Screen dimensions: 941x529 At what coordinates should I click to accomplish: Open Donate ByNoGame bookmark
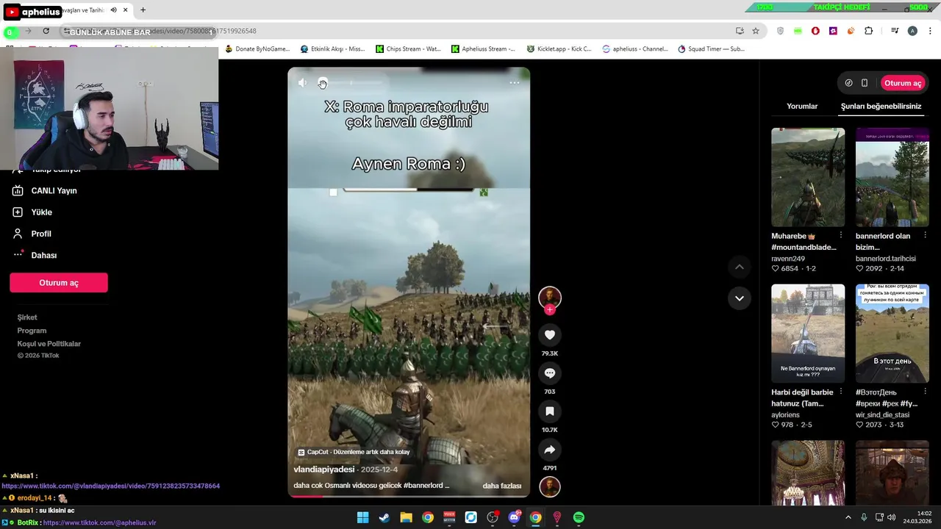[x=257, y=49]
